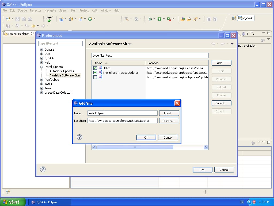
Task: Expand the Run/Debug preferences node
Action: 41,80
